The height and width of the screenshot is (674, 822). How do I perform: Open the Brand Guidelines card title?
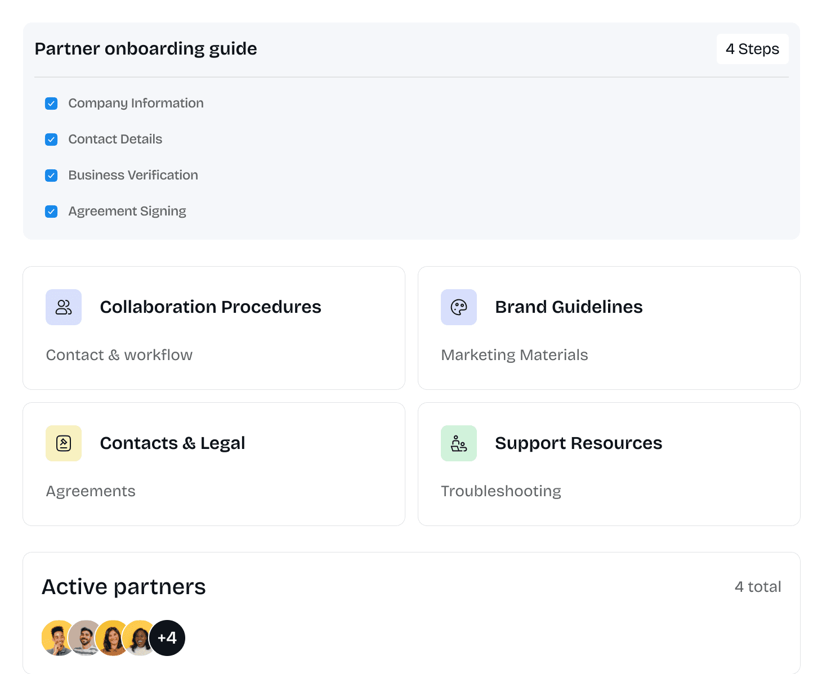click(x=569, y=307)
